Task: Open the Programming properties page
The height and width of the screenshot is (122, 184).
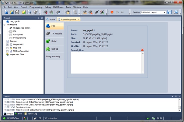Action: (x=54, y=57)
